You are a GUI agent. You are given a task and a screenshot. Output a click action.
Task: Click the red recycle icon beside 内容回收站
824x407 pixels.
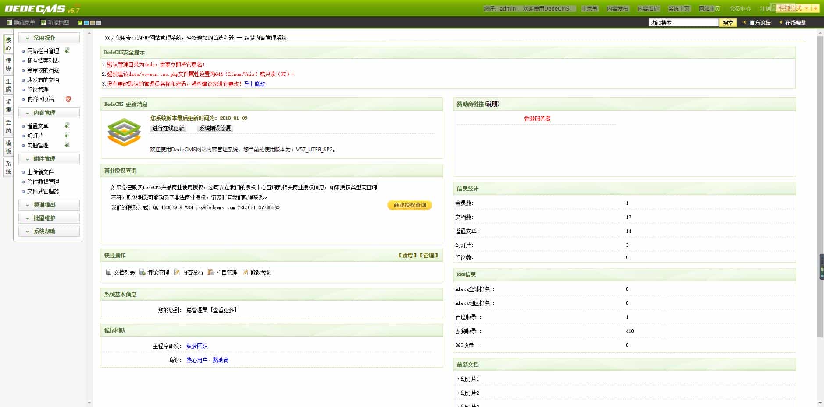68,99
